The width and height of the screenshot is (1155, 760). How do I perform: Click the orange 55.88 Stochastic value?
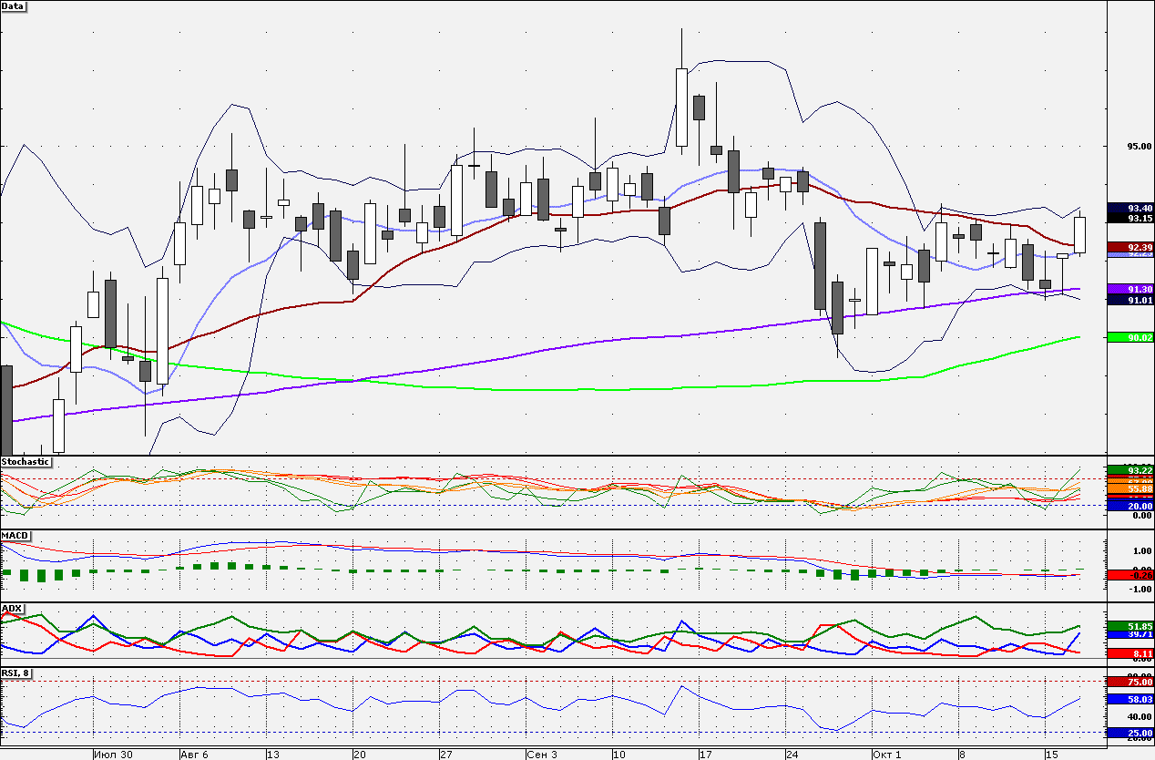click(1130, 489)
